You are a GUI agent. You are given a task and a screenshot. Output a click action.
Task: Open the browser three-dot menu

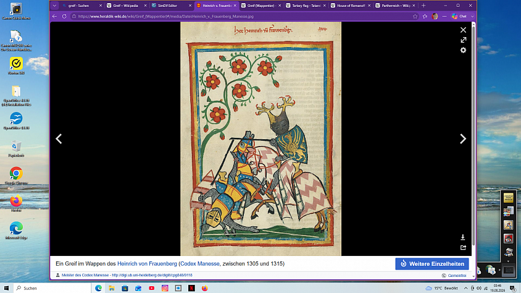[x=444, y=16]
